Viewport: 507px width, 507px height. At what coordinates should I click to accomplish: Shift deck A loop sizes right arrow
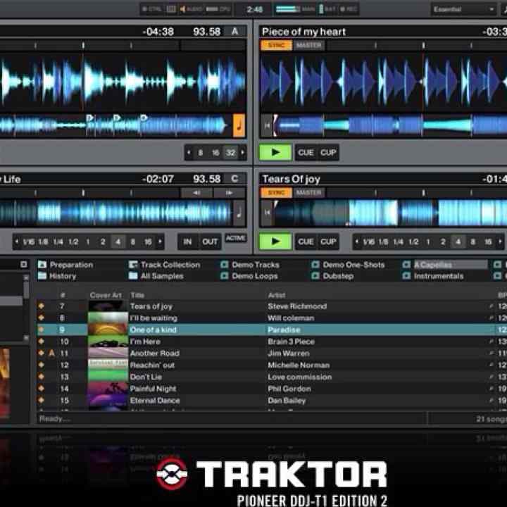coord(242,153)
